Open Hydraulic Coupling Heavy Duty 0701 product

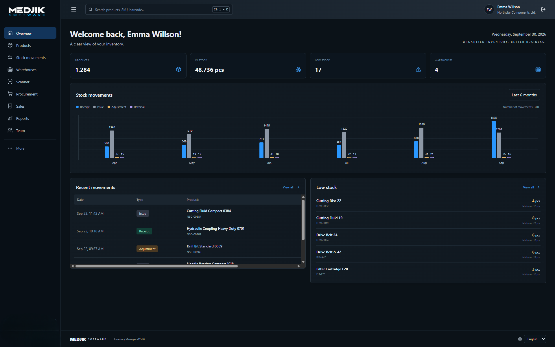click(x=215, y=229)
